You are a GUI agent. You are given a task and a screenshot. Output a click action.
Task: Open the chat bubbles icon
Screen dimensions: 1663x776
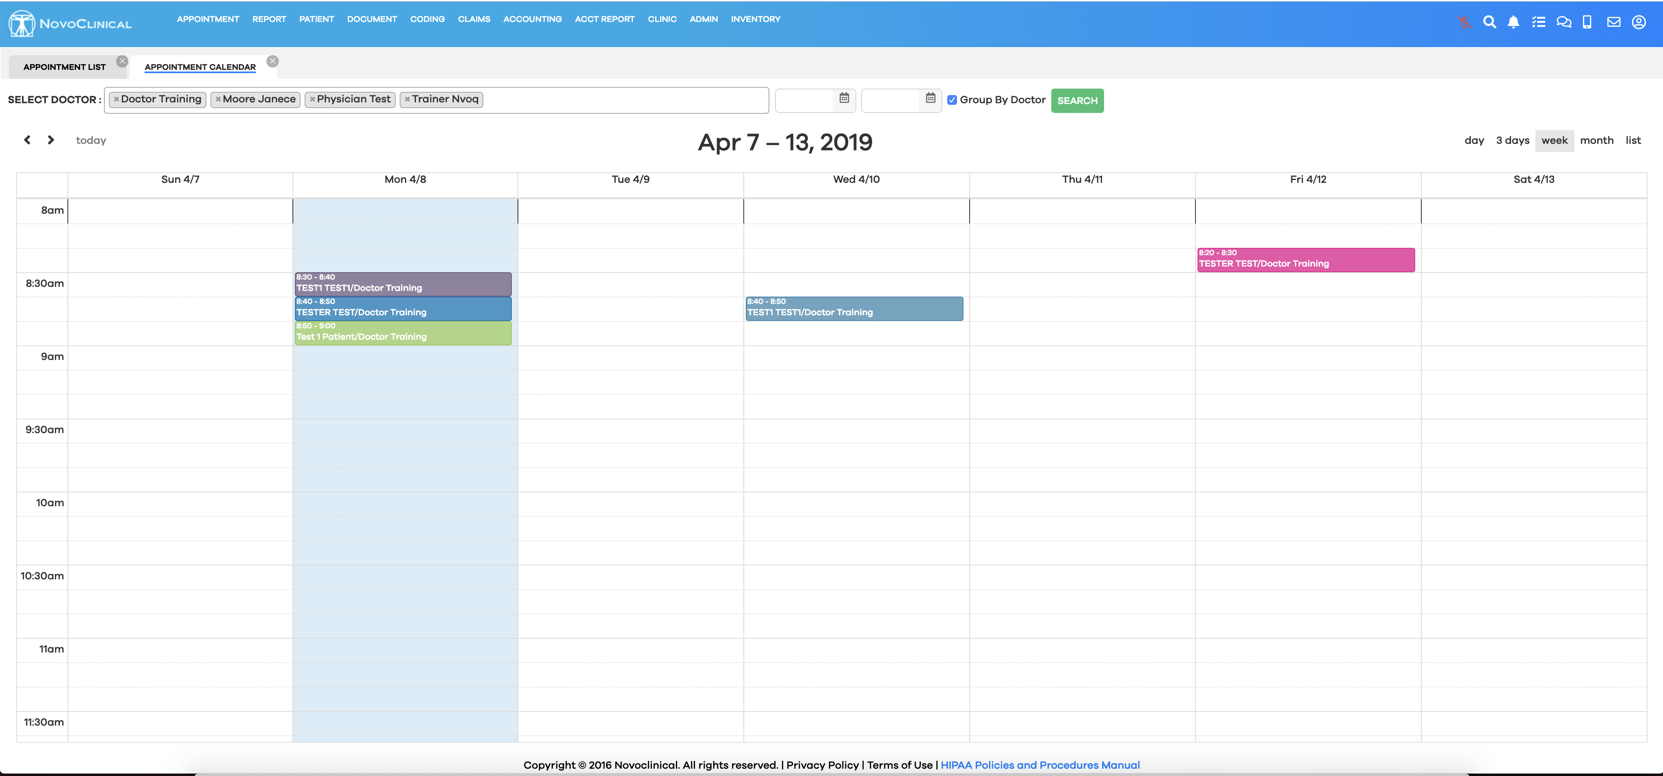coord(1563,22)
